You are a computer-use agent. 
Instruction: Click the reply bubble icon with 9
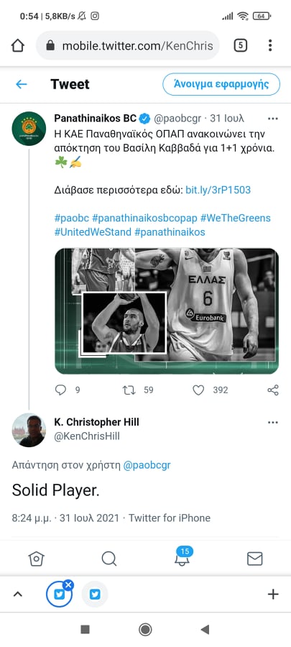click(60, 390)
